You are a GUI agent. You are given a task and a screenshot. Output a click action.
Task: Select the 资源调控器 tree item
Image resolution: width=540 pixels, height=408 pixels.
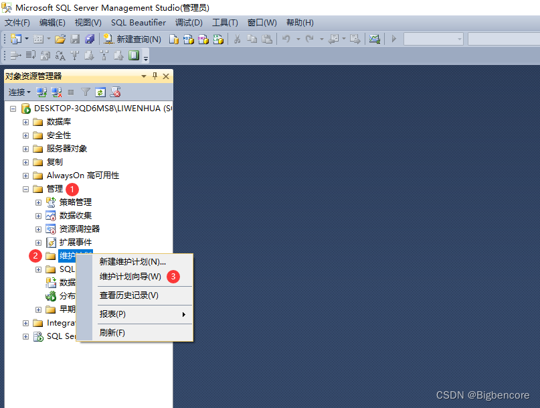80,229
